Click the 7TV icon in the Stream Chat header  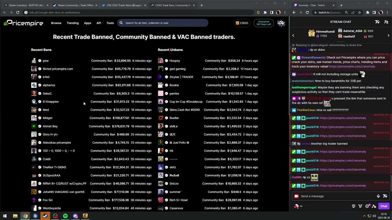click(377, 22)
